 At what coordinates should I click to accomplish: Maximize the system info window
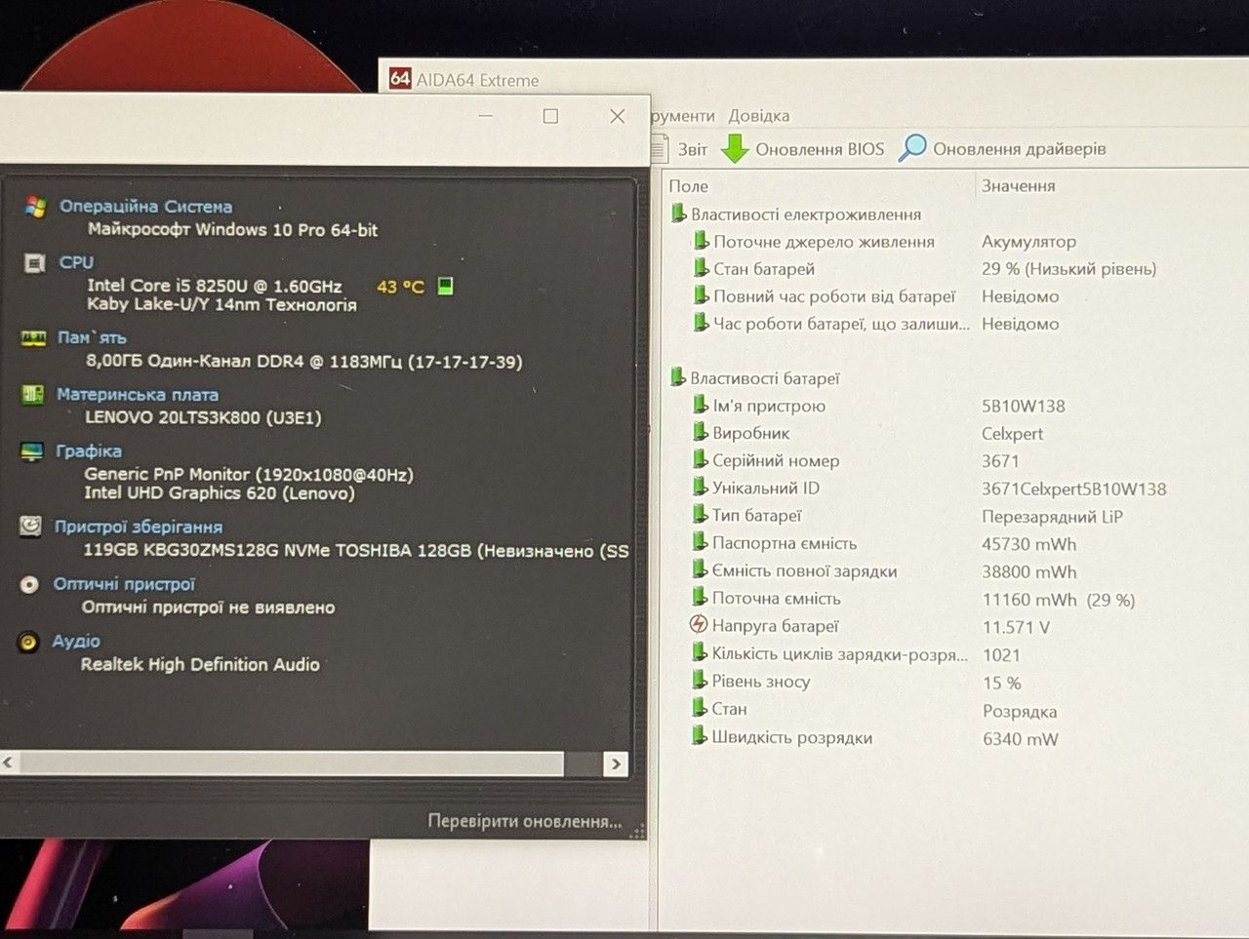[550, 116]
